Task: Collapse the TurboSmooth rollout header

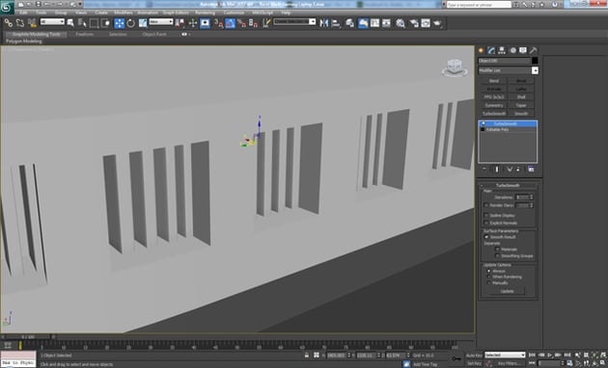Action: click(508, 185)
